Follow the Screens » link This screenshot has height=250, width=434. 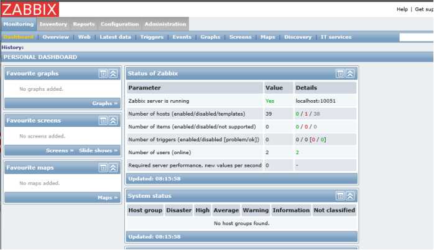[60, 150]
